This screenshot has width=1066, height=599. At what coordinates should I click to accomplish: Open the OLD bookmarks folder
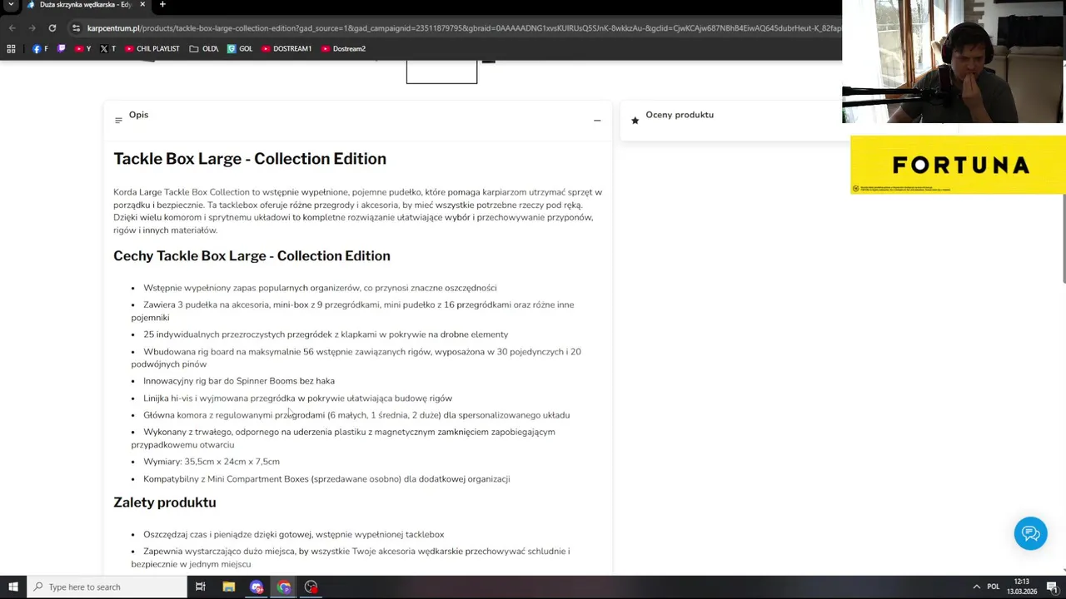click(x=203, y=49)
